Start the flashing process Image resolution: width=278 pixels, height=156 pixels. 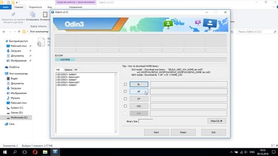(156, 132)
